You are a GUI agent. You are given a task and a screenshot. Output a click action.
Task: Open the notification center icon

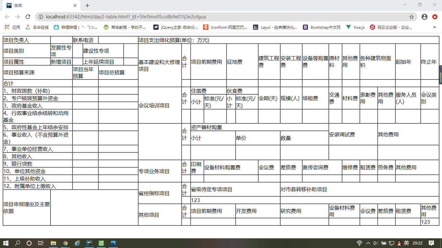tap(431, 243)
